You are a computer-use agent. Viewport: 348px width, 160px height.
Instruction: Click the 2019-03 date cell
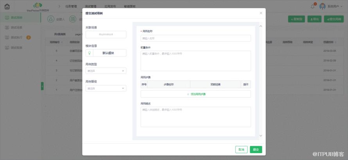pos(330,50)
